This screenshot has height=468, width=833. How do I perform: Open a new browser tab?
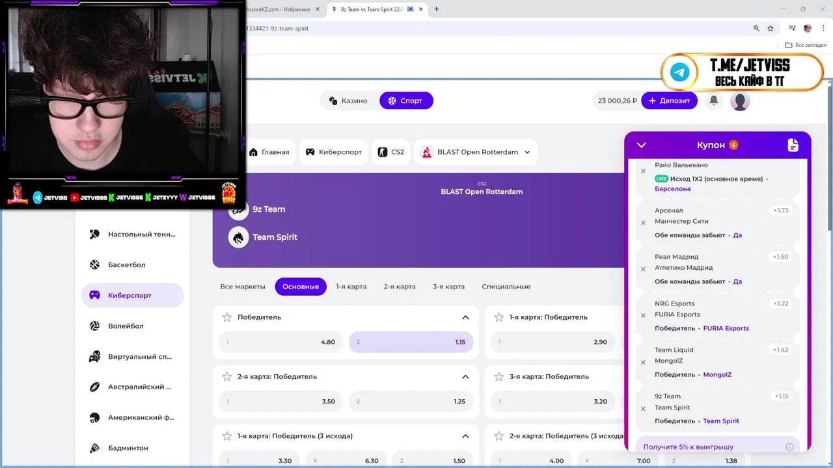click(436, 9)
